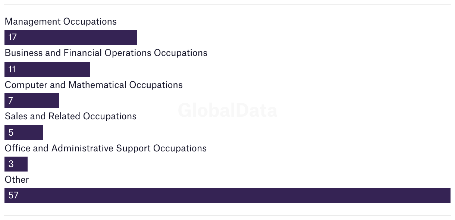Click the Management Occupations label
The width and height of the screenshot is (455, 220).
coord(61,22)
